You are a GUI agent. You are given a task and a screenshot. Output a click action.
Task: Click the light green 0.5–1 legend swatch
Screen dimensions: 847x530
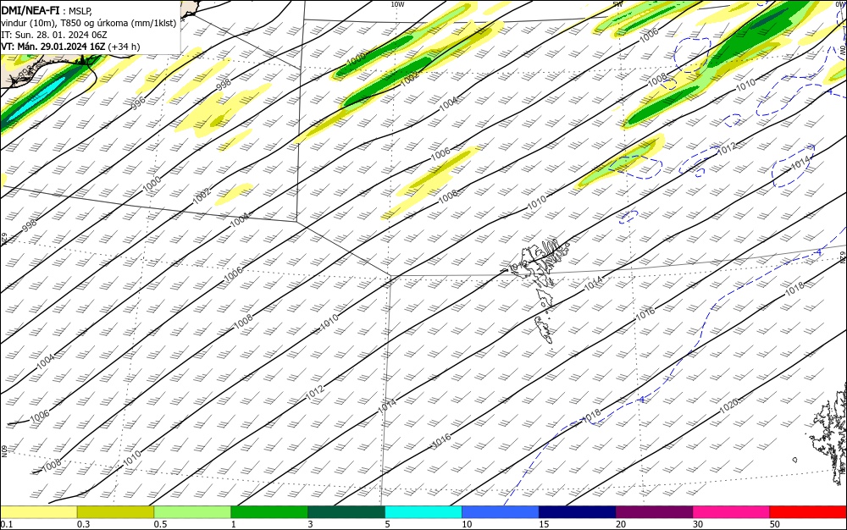pyautogui.click(x=192, y=512)
